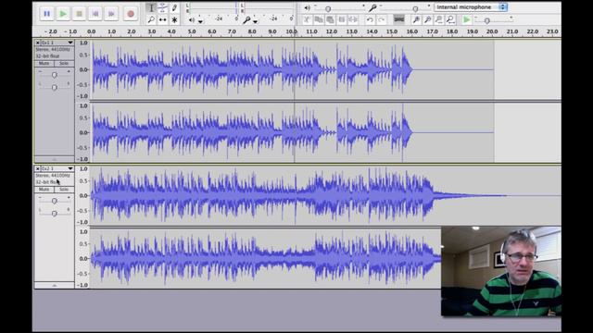Click the 0.0 mark on the timeline ruler
Screen dimensions: 593x333
point(91,31)
